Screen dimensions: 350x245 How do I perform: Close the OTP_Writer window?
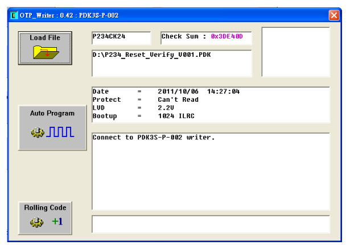333,15
